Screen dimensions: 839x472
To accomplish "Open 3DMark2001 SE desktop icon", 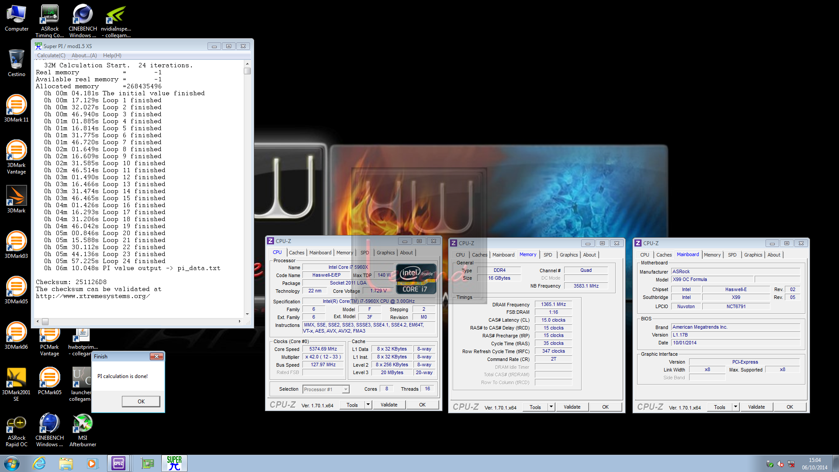I will click(17, 384).
